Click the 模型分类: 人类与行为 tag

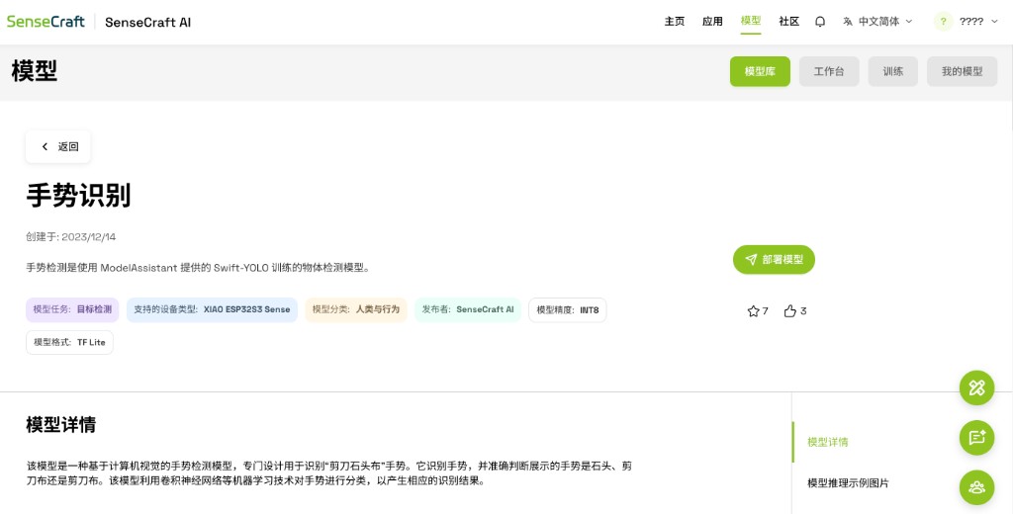[x=356, y=309]
